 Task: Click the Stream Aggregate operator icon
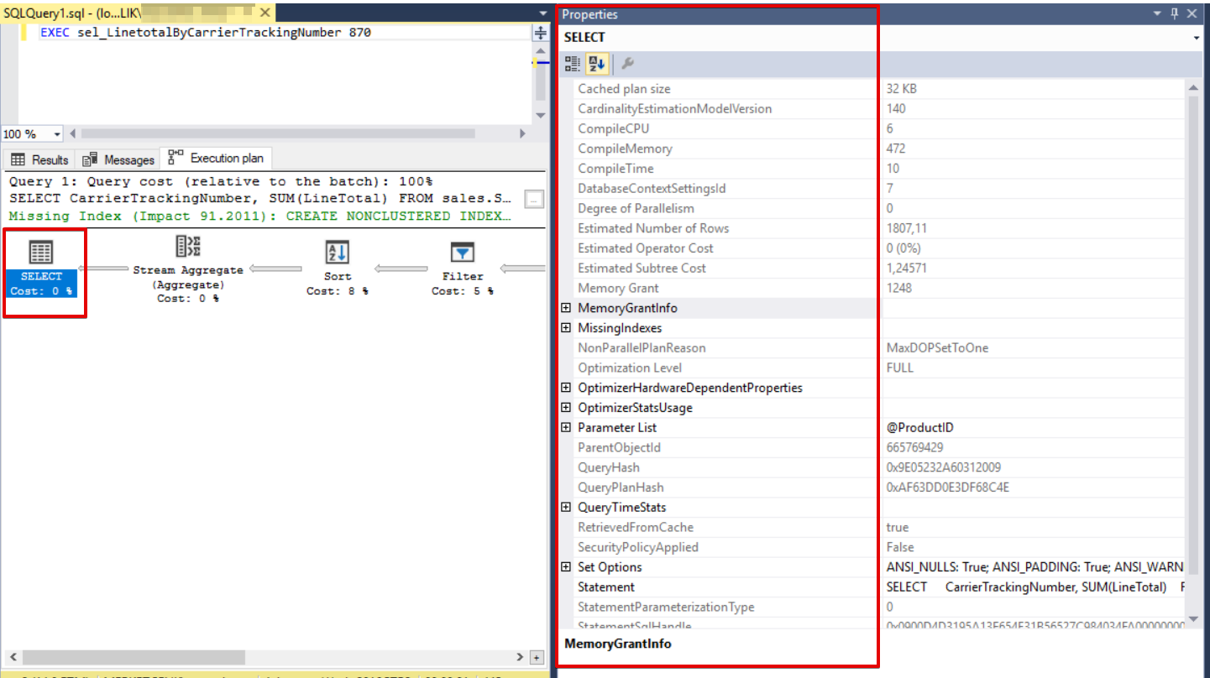187,246
